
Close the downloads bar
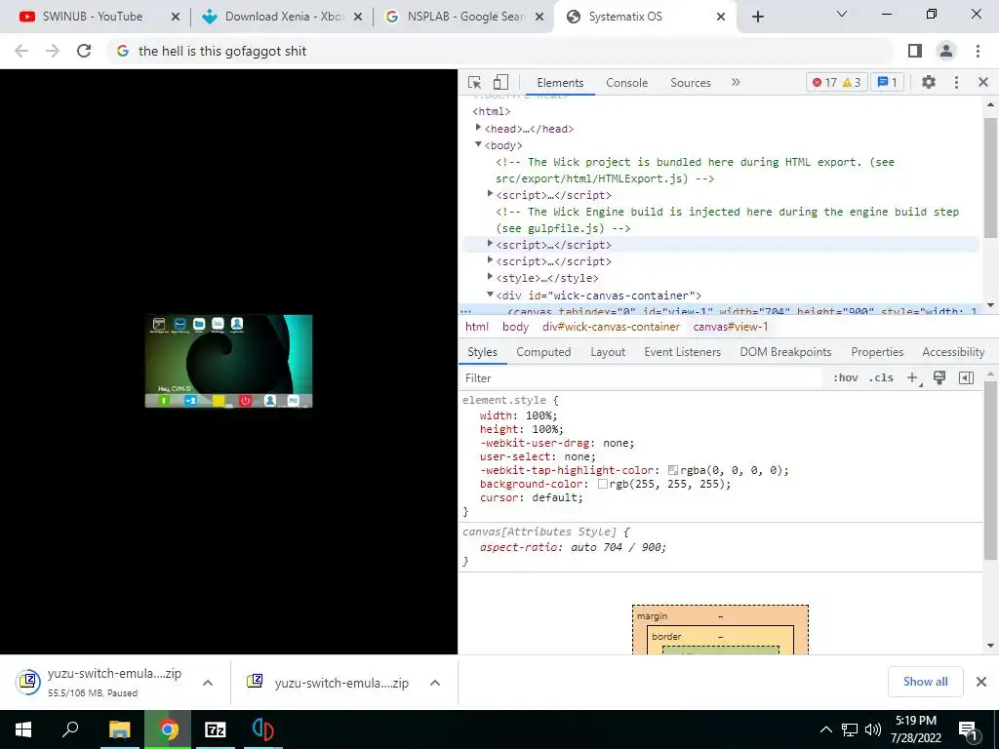[x=981, y=682]
